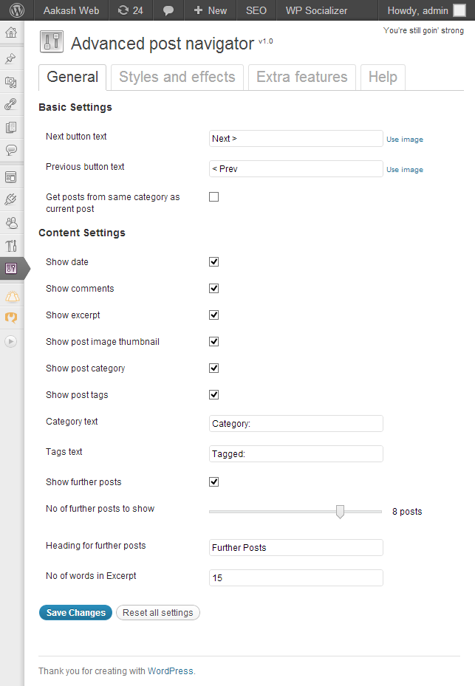Open the Pages sidebar icon

click(11, 127)
